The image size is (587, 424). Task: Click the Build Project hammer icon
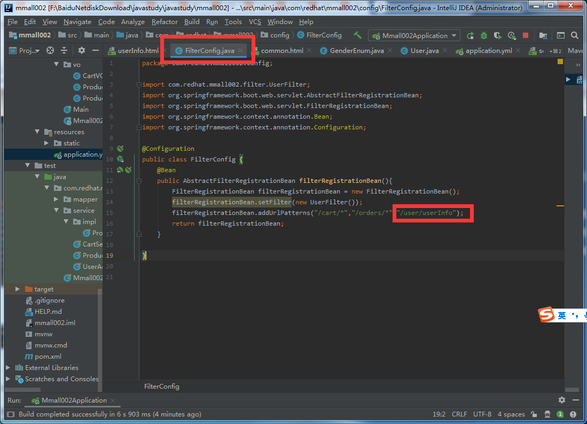(357, 35)
